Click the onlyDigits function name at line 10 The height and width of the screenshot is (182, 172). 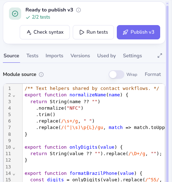tap(83, 147)
